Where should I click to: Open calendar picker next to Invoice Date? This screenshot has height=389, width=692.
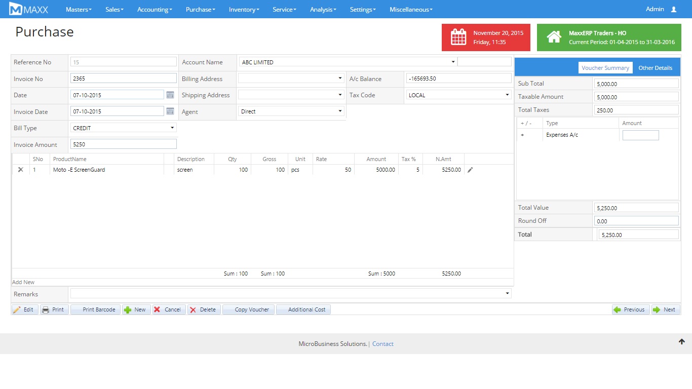170,111
